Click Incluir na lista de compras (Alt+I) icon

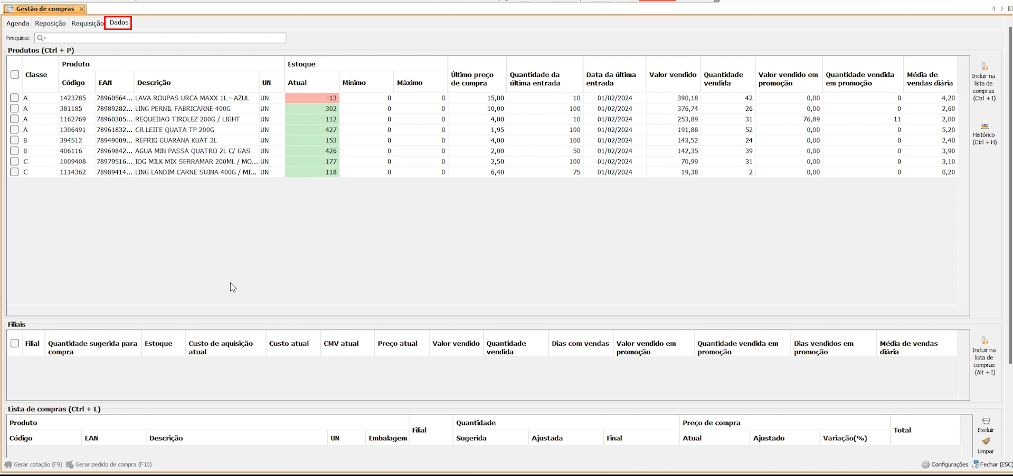pyautogui.click(x=984, y=341)
